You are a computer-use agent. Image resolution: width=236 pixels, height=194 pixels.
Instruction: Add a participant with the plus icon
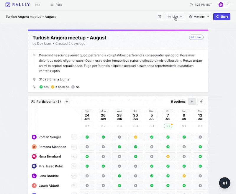(67, 102)
